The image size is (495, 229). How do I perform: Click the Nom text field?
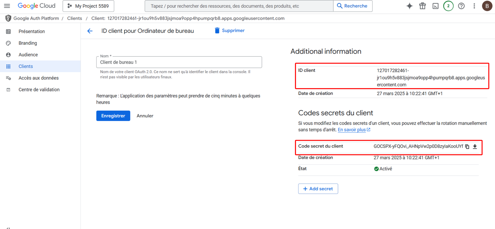click(179, 62)
